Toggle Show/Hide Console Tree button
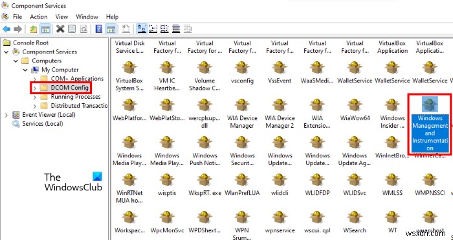Image resolution: width=453 pixels, height=240 pixels. [45, 29]
